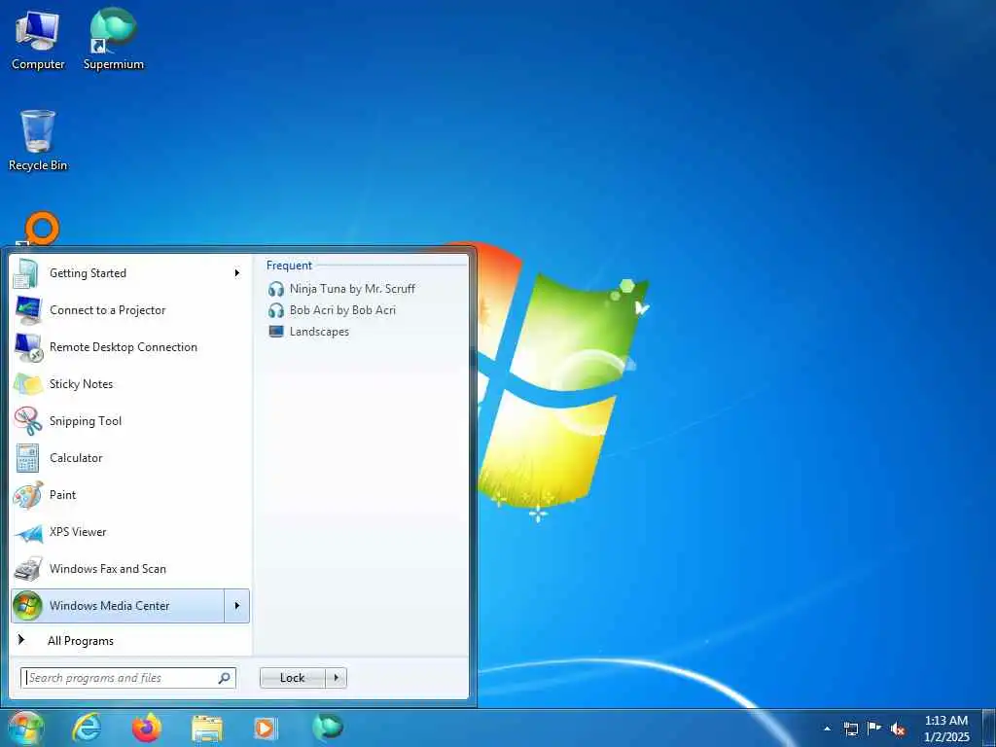Screen dimensions: 996x747
Task: Click the headphones icon beside Bob Acri
Action: click(x=275, y=310)
